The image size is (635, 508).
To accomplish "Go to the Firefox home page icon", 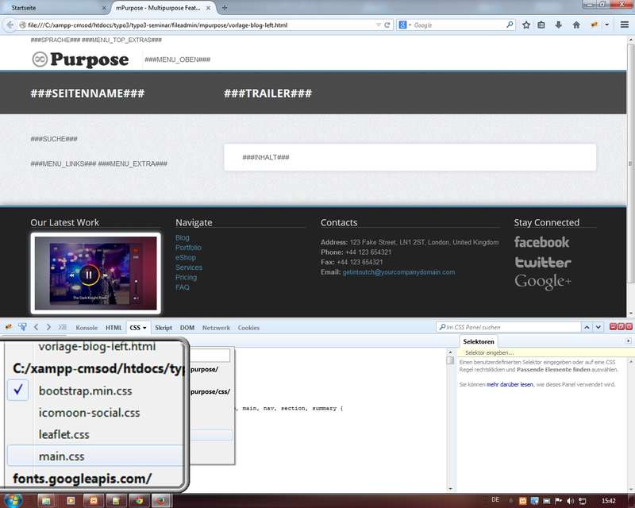I will tap(576, 25).
